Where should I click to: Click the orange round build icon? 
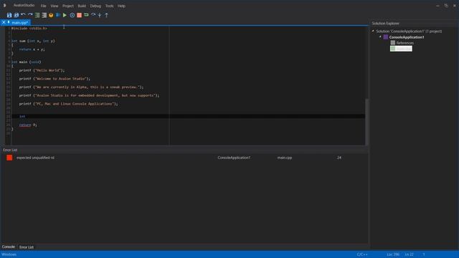pos(51,15)
